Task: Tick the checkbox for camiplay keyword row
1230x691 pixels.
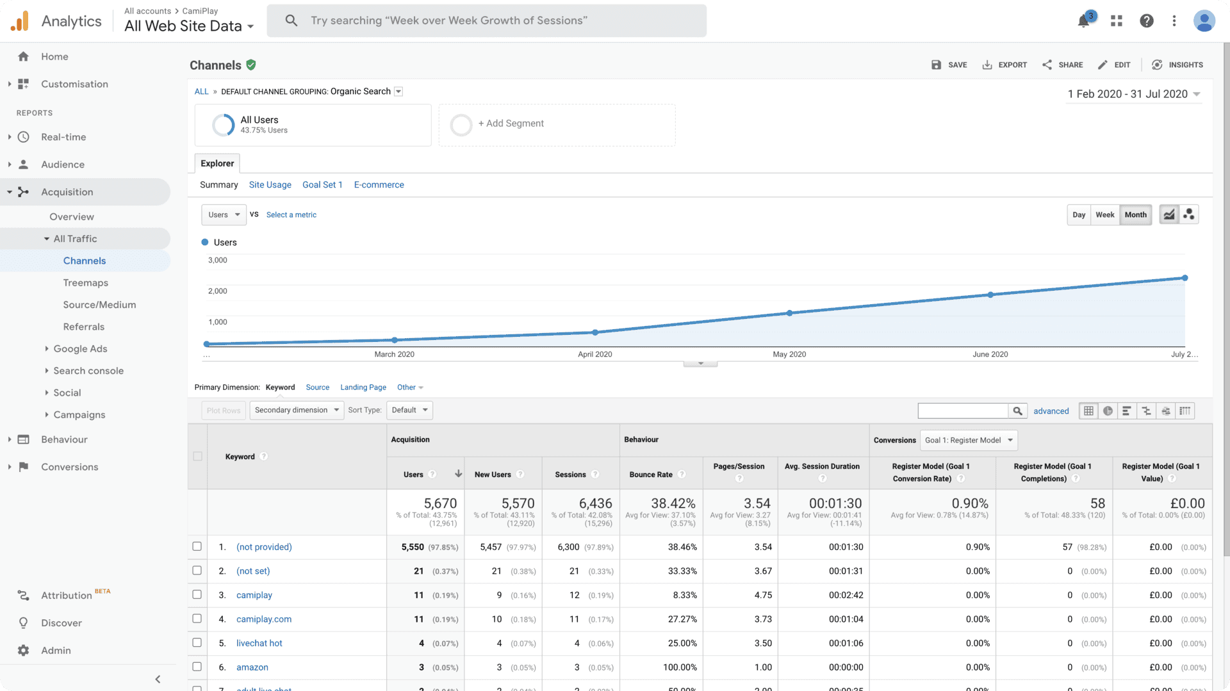Action: 197,594
